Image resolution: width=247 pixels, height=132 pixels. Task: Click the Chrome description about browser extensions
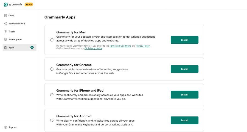(92, 71)
